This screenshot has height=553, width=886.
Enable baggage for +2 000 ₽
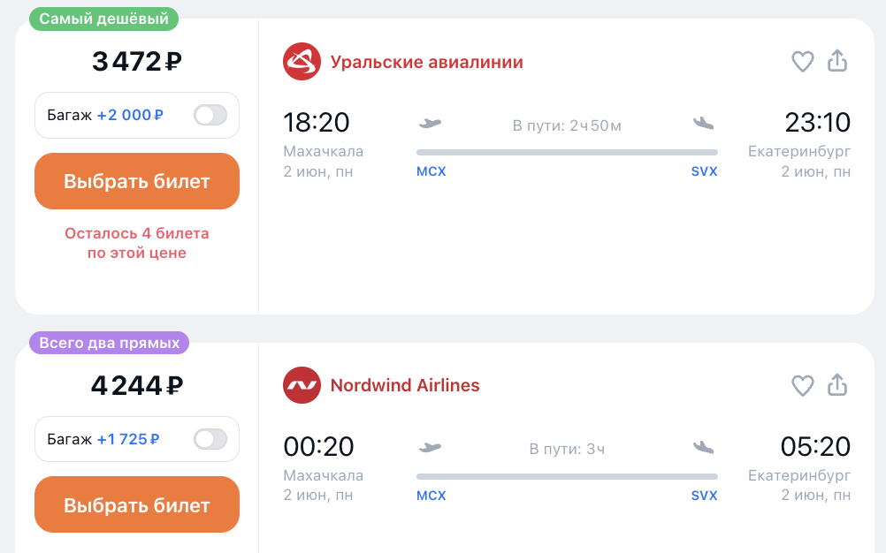click(210, 115)
